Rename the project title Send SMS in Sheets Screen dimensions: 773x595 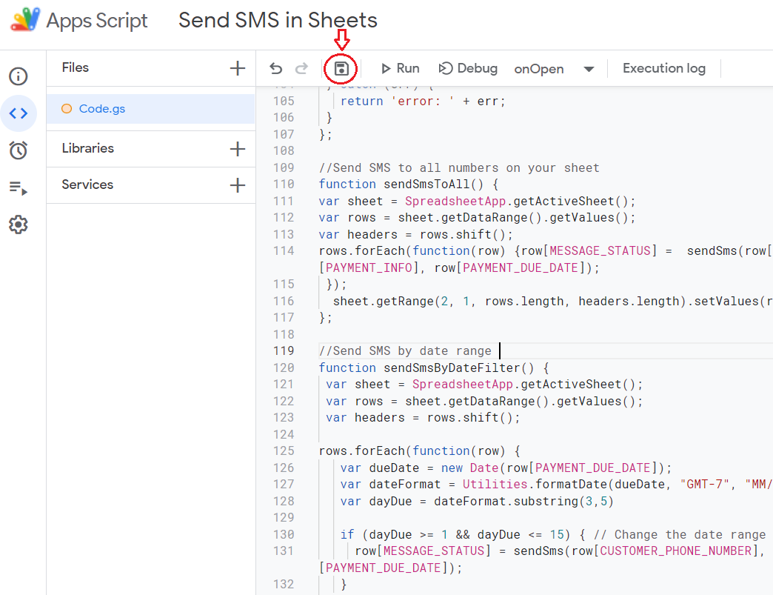click(x=278, y=20)
